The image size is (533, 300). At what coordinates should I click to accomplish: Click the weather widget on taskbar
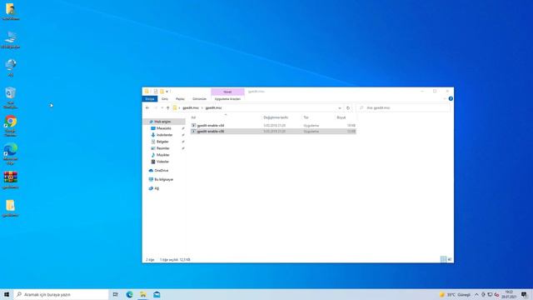pos(456,294)
